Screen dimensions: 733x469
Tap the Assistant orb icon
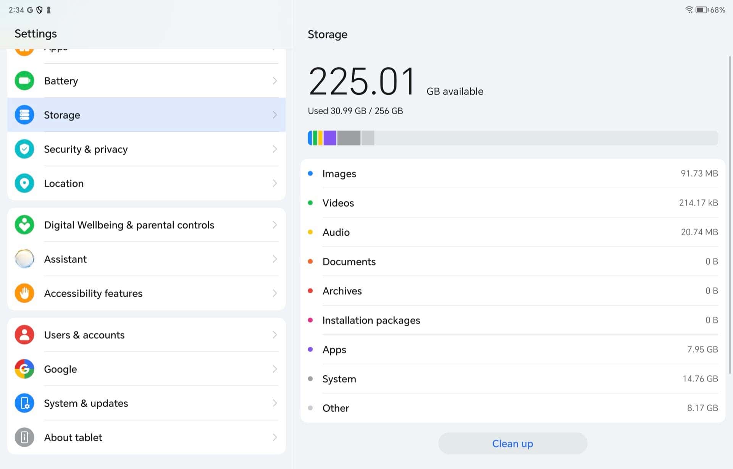[x=24, y=259]
